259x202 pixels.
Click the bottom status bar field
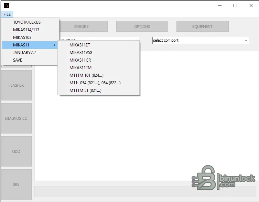point(145,191)
